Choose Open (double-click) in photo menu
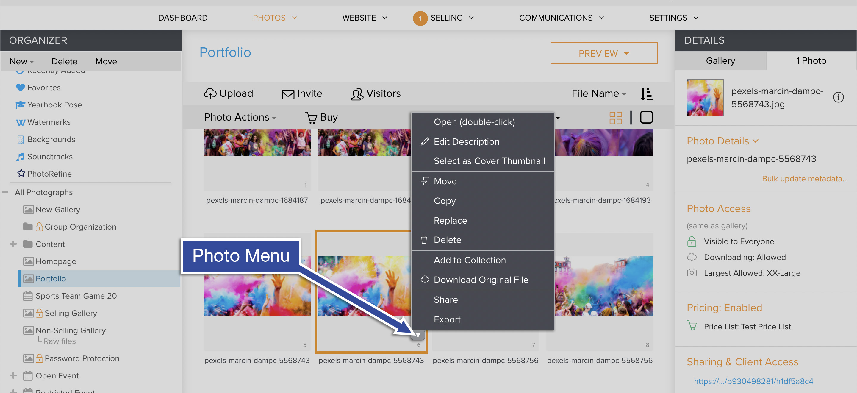Viewport: 857px width, 393px height. (x=483, y=122)
